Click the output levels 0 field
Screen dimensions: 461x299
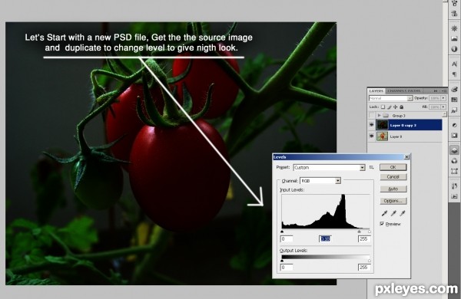(287, 268)
